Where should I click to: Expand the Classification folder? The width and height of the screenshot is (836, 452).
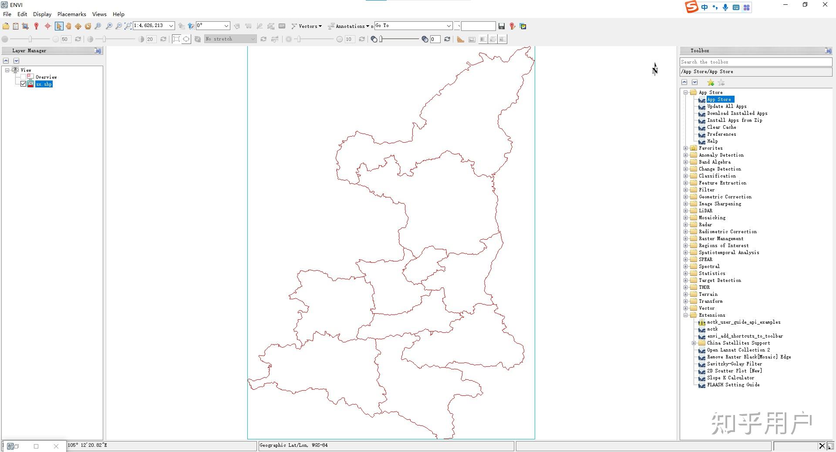point(686,176)
